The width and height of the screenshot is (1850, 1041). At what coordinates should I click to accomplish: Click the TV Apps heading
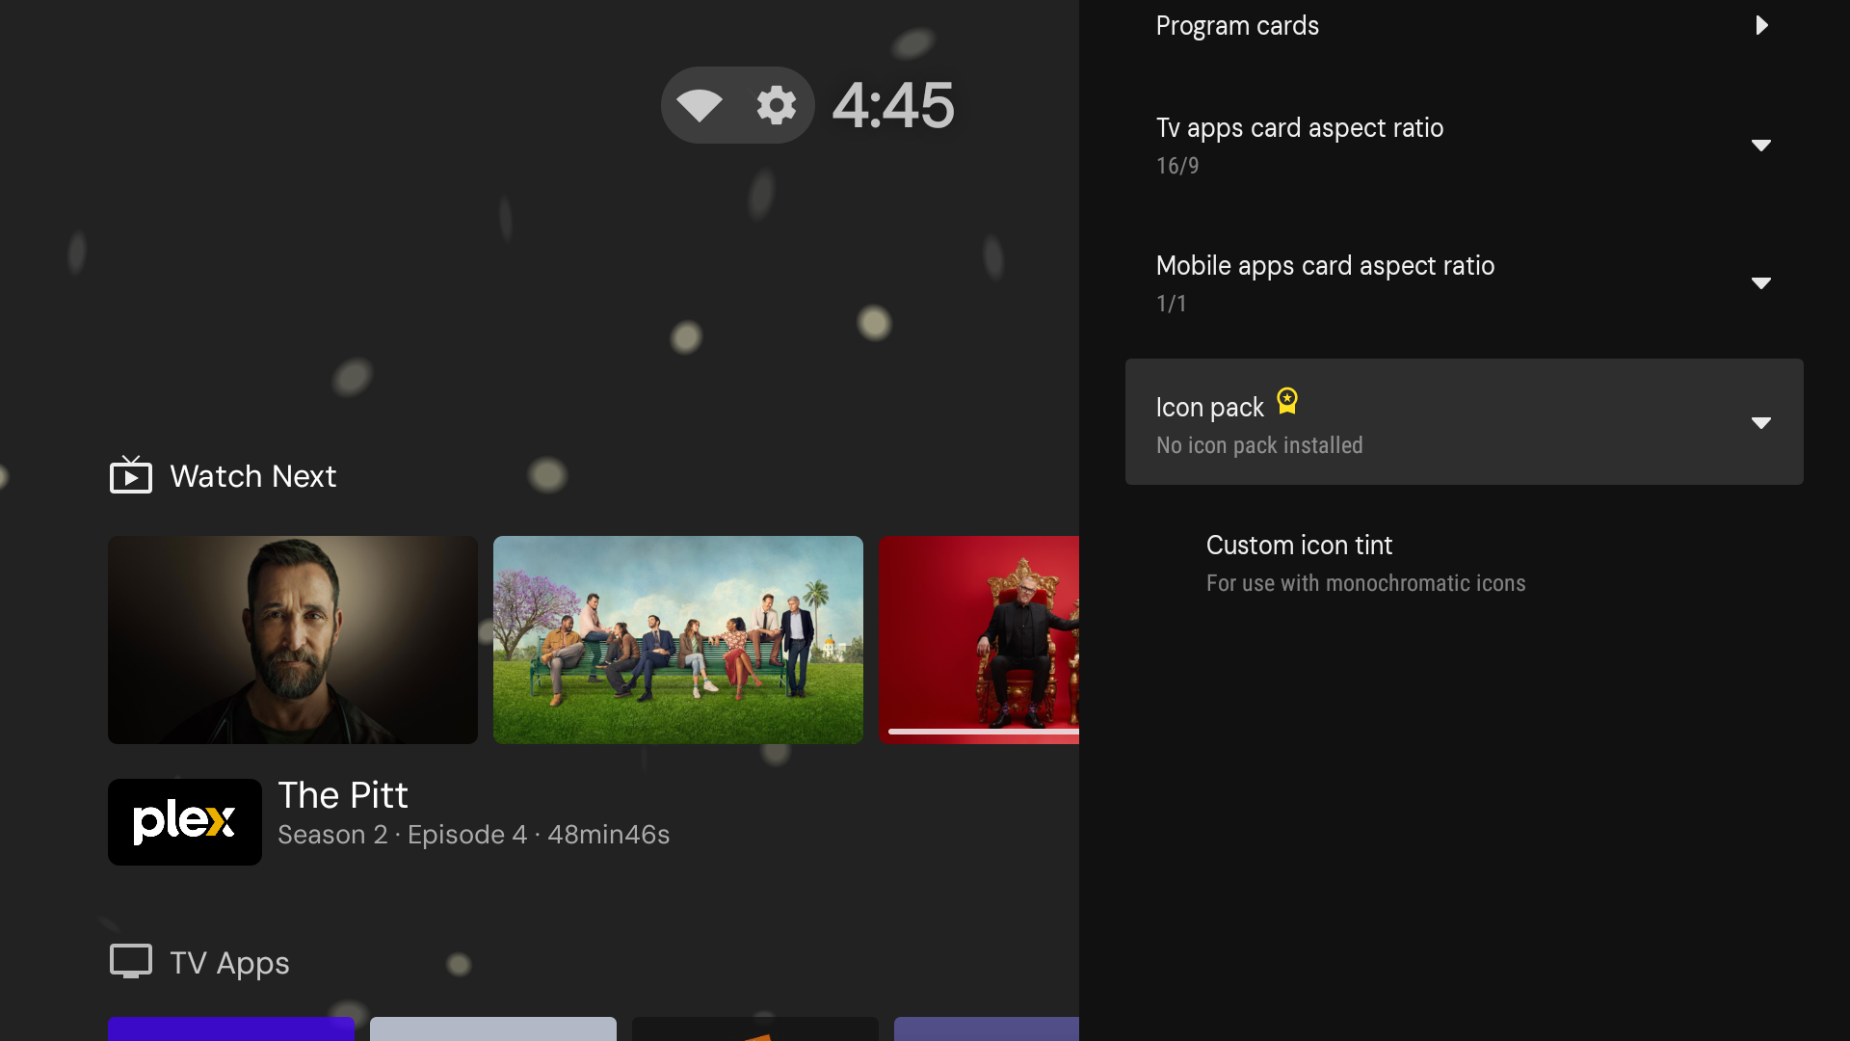click(229, 963)
